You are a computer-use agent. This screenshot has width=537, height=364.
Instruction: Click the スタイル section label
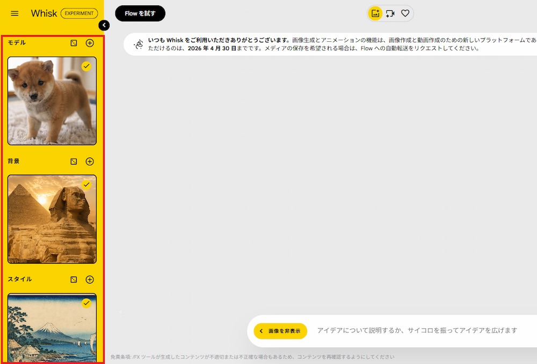pos(20,279)
